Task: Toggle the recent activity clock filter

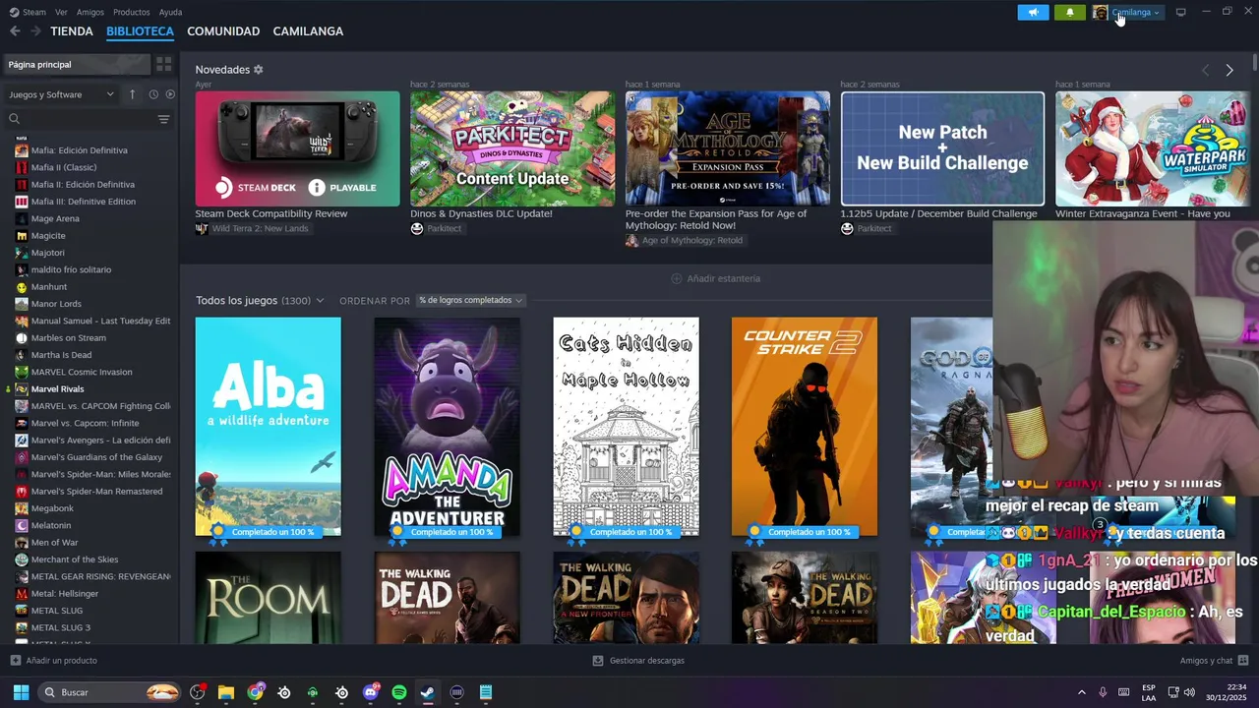Action: click(153, 94)
